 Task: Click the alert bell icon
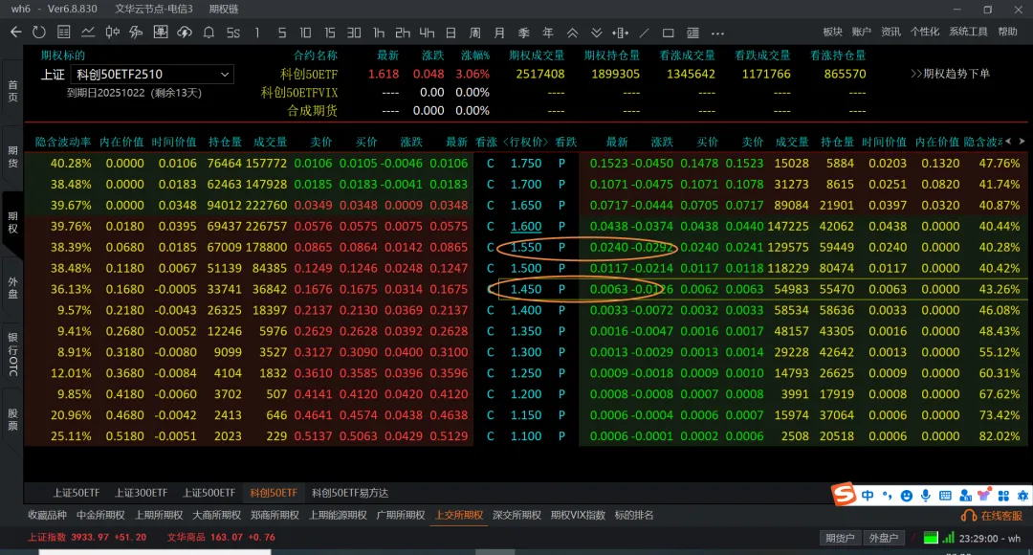pyautogui.click(x=209, y=32)
